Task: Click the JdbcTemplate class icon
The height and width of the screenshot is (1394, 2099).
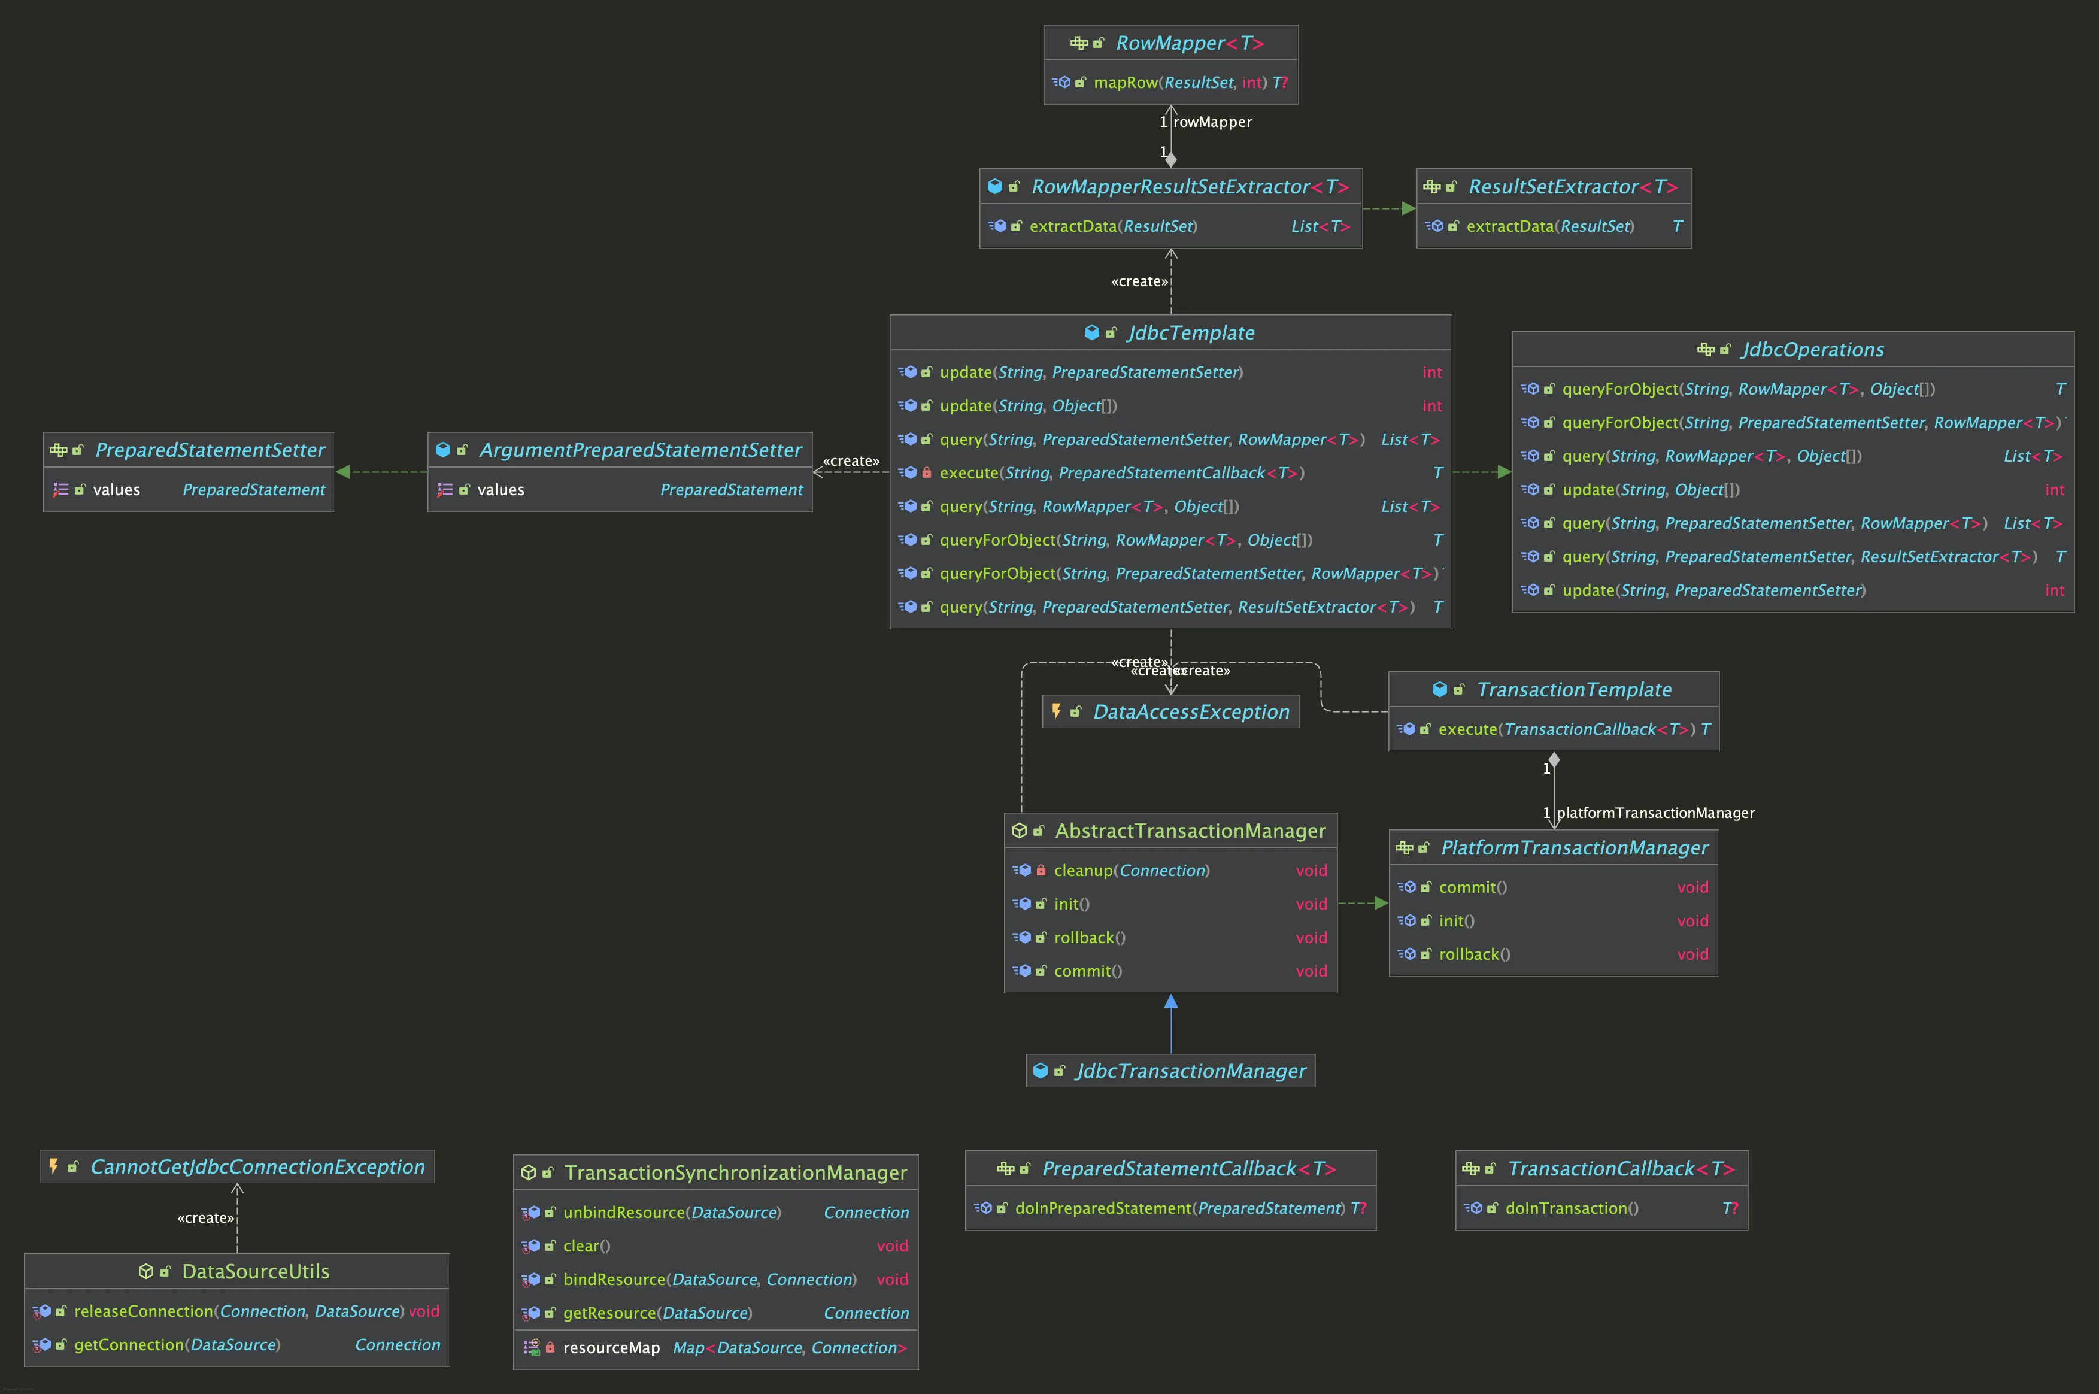Action: coord(1091,332)
